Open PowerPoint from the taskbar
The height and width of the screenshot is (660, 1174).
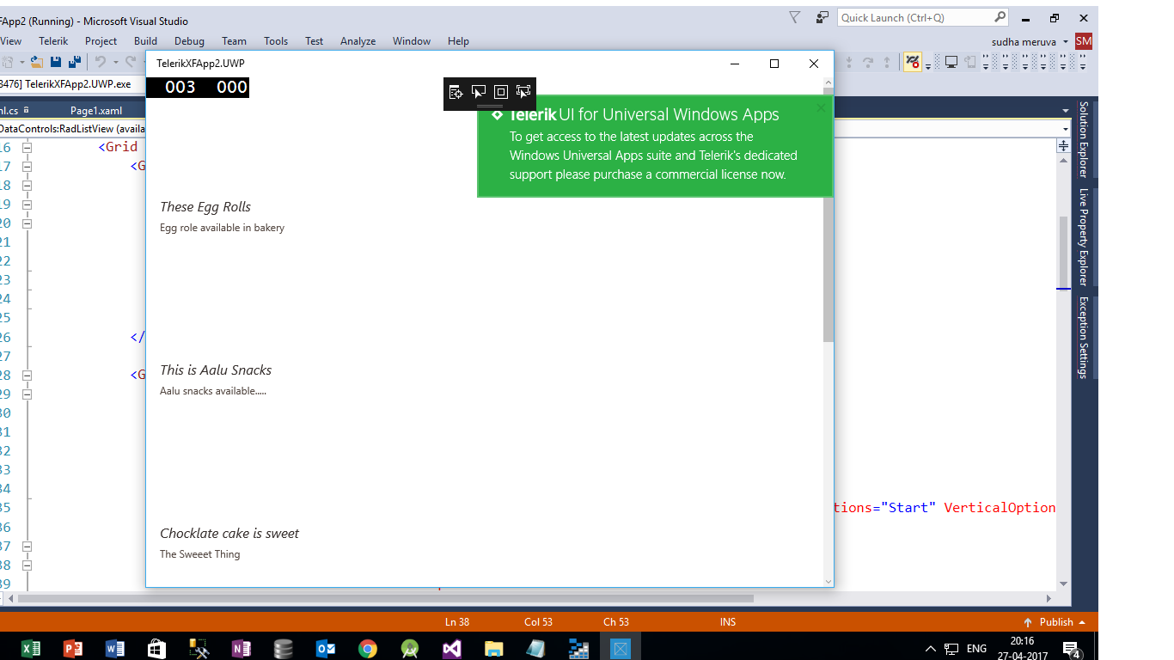[x=73, y=648]
